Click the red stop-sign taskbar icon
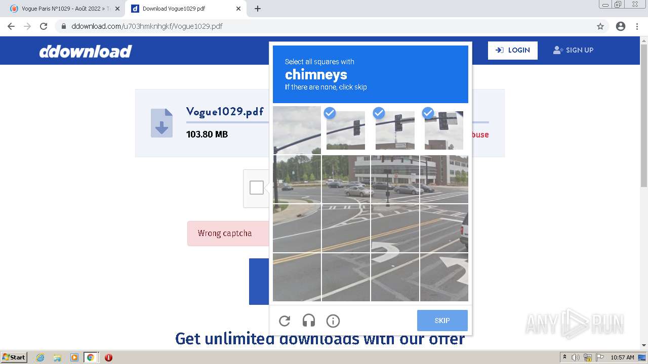This screenshot has width=648, height=364. tap(108, 357)
